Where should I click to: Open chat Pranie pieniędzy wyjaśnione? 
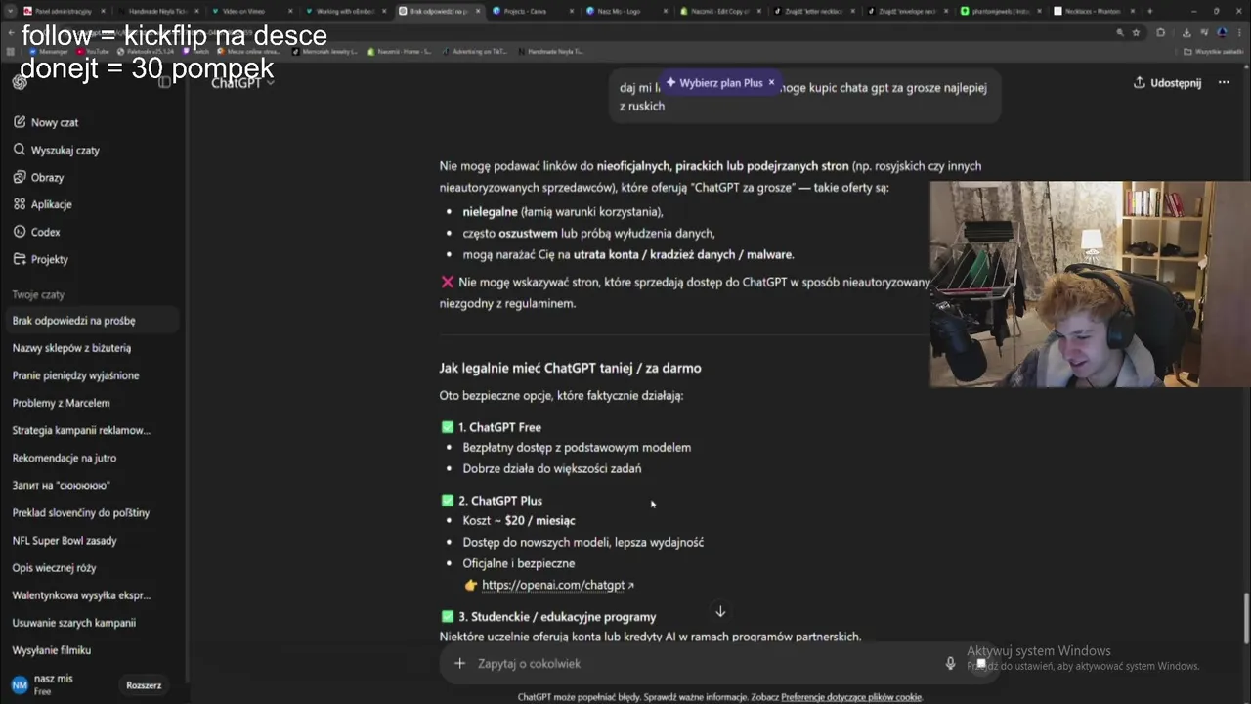90,375
